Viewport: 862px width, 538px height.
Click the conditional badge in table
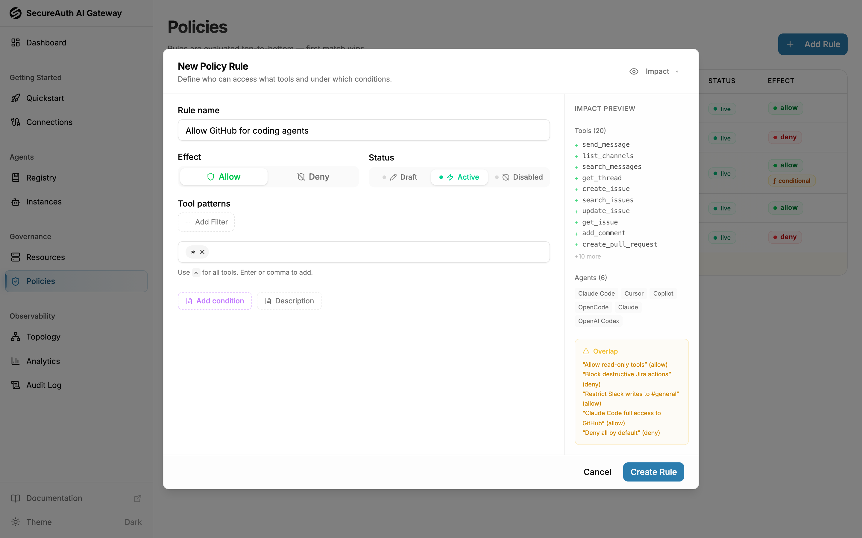point(791,181)
